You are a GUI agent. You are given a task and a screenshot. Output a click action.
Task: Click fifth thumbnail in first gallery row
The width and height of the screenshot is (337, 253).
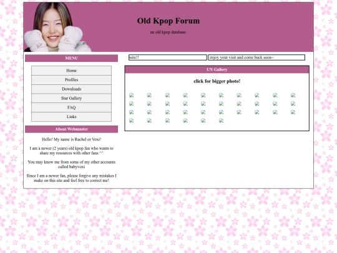click(x=203, y=96)
